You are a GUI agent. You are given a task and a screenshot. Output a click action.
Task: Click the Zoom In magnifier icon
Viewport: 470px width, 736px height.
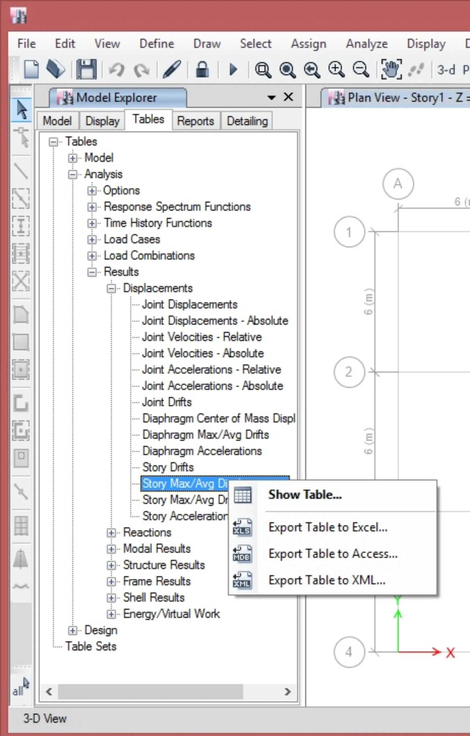[x=336, y=69]
